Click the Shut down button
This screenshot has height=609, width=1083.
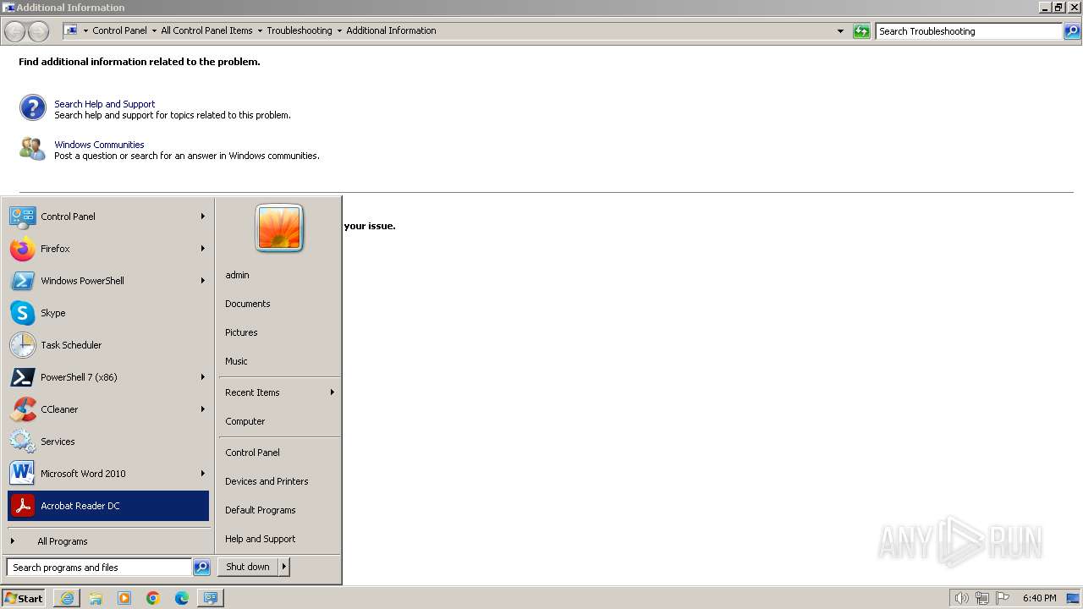[248, 567]
